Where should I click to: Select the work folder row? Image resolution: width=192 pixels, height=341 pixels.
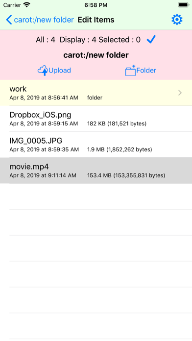click(x=96, y=93)
